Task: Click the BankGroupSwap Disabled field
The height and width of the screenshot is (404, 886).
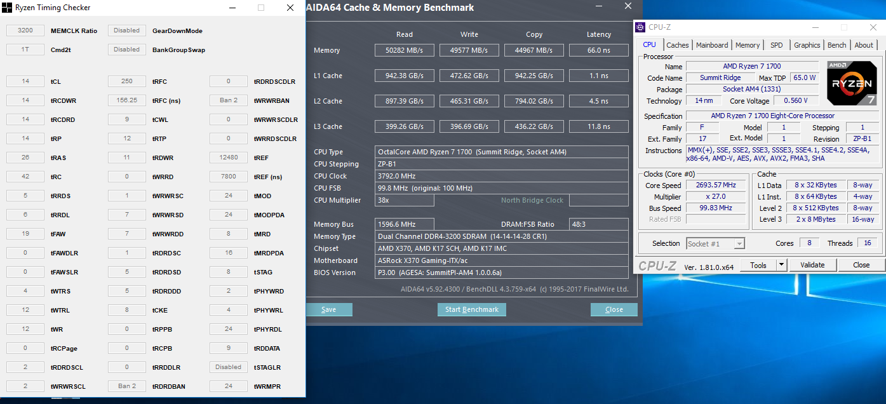Action: (x=127, y=50)
